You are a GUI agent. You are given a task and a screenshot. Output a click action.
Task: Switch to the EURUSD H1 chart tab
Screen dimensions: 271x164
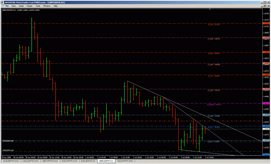88,161
